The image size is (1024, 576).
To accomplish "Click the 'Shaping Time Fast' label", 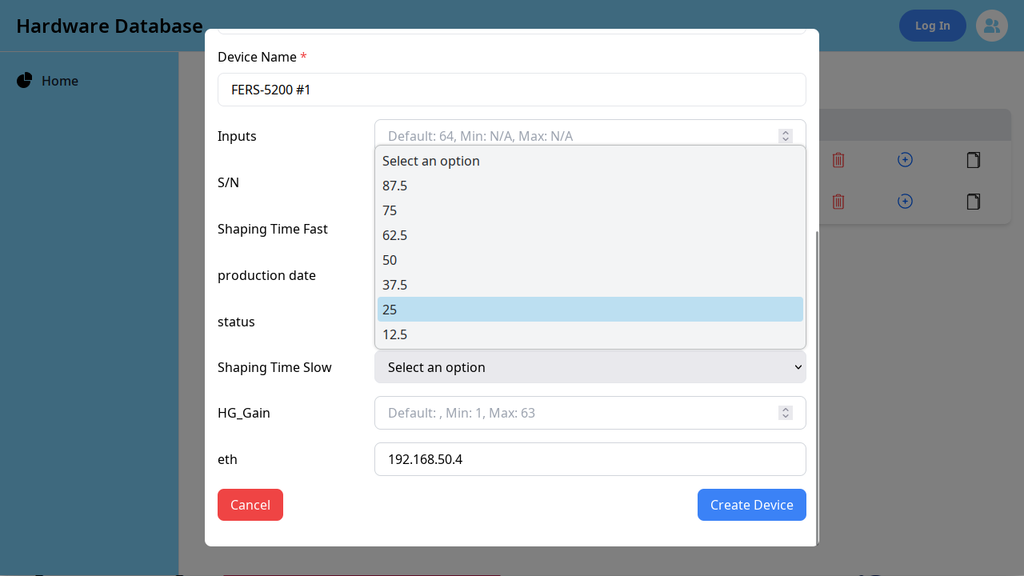I will [x=273, y=229].
